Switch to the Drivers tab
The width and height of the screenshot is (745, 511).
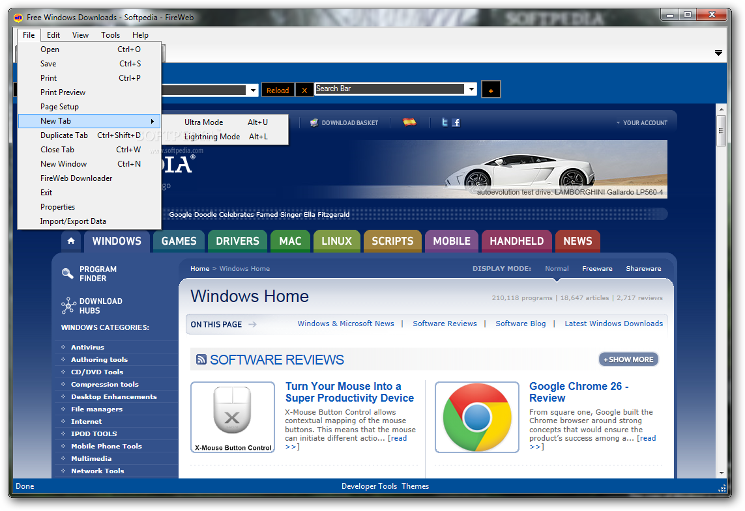tap(237, 241)
